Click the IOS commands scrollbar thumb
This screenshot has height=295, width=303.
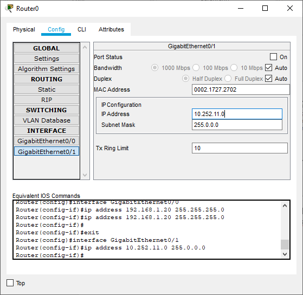tap(285, 245)
